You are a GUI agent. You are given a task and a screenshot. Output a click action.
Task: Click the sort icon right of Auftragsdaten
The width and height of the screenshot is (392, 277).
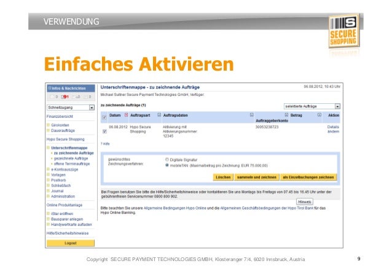(252, 115)
